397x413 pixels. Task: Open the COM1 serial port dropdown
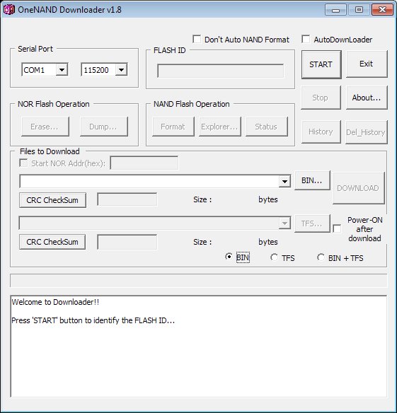coord(62,70)
